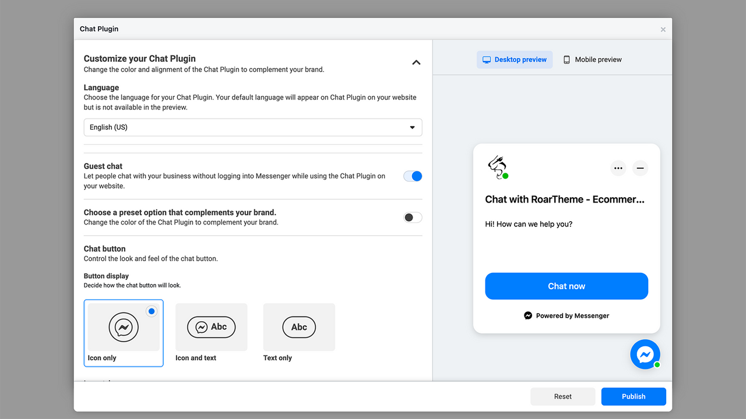Screen dimensions: 746x419
Task: Open the Language selection dropdown
Action: coord(252,127)
